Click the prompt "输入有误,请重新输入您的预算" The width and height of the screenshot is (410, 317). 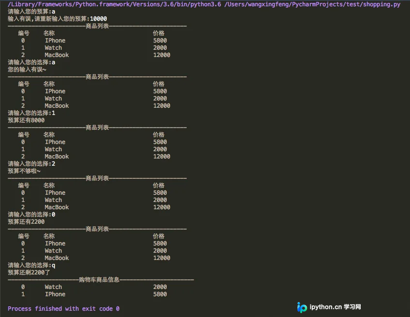click(x=47, y=19)
